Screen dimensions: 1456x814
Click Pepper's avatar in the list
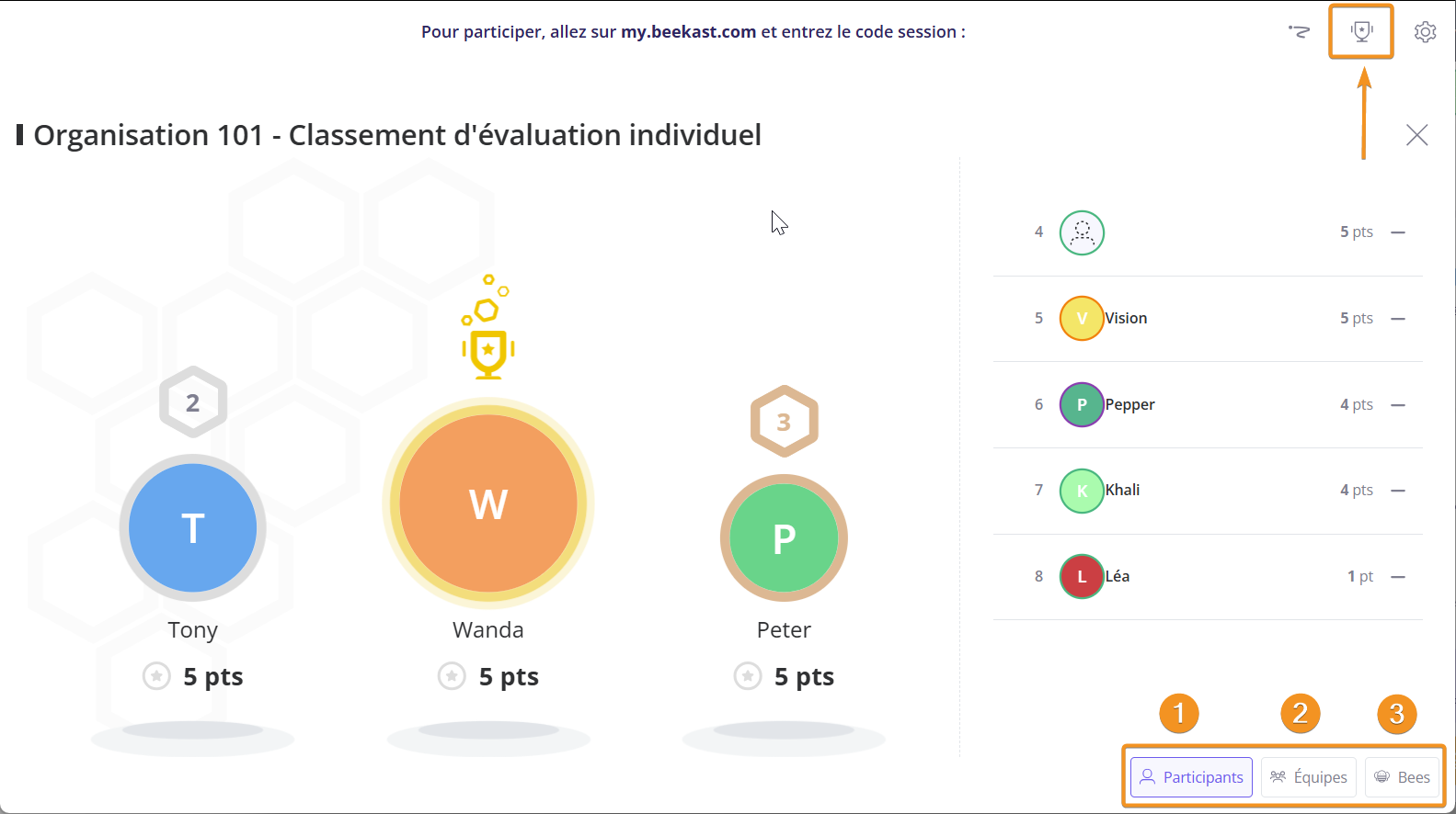click(1082, 405)
